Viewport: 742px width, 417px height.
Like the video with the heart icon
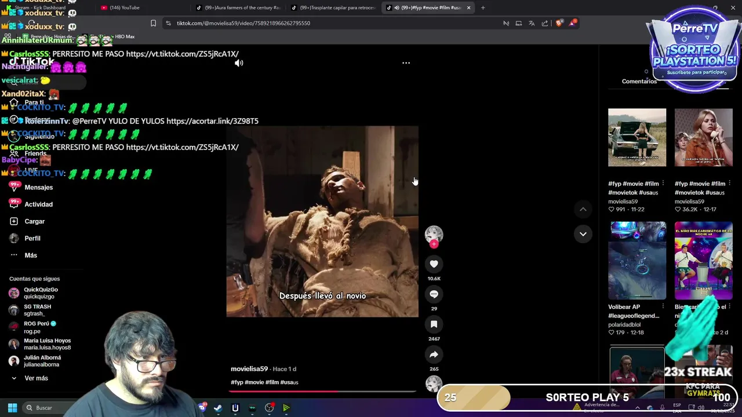point(434,264)
